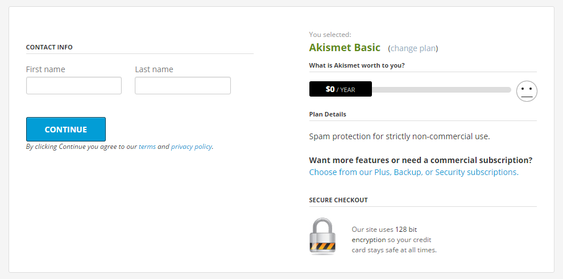Image resolution: width=563 pixels, height=279 pixels.
Task: Choose Plus, Backup, or Security subscriptions link
Action: click(x=413, y=172)
